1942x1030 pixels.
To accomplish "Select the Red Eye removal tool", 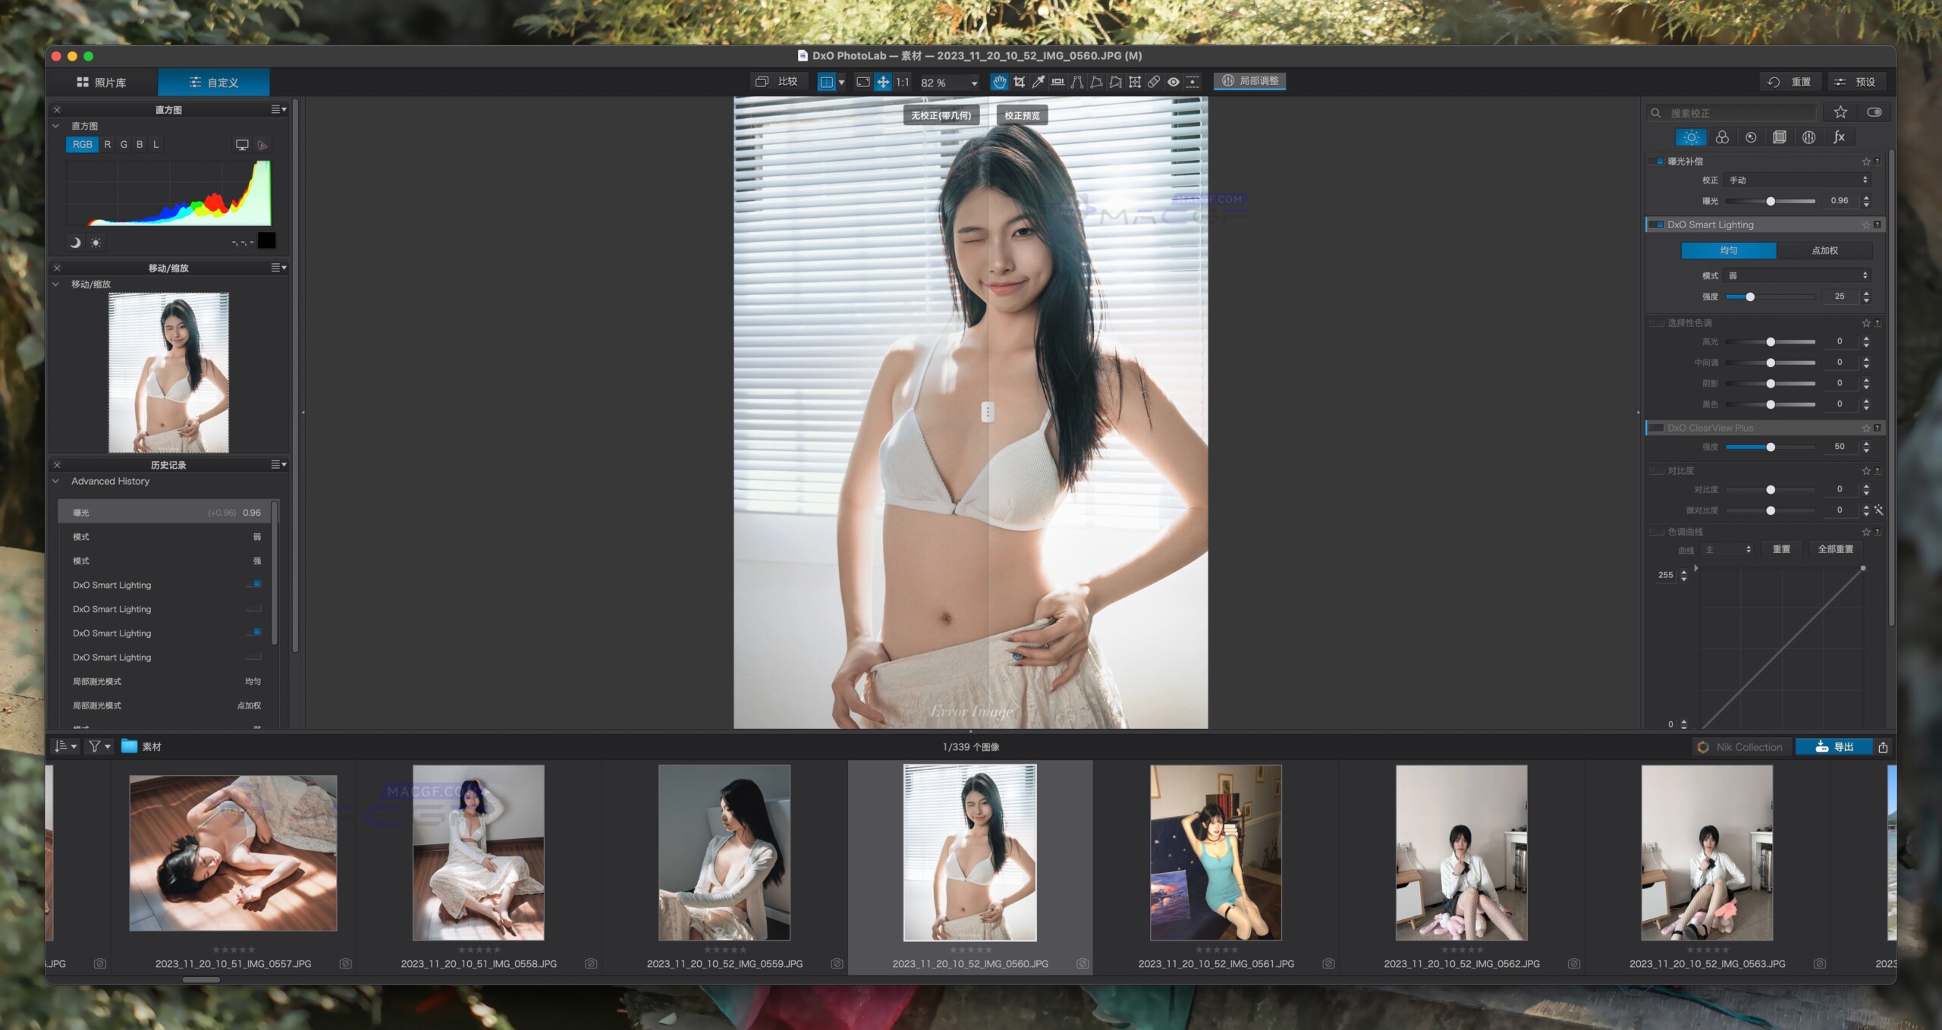I will [x=1174, y=82].
